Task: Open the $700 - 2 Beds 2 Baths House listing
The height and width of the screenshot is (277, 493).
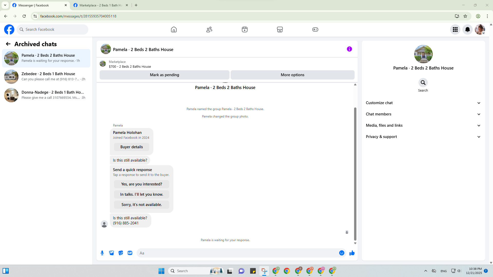Action: click(130, 67)
